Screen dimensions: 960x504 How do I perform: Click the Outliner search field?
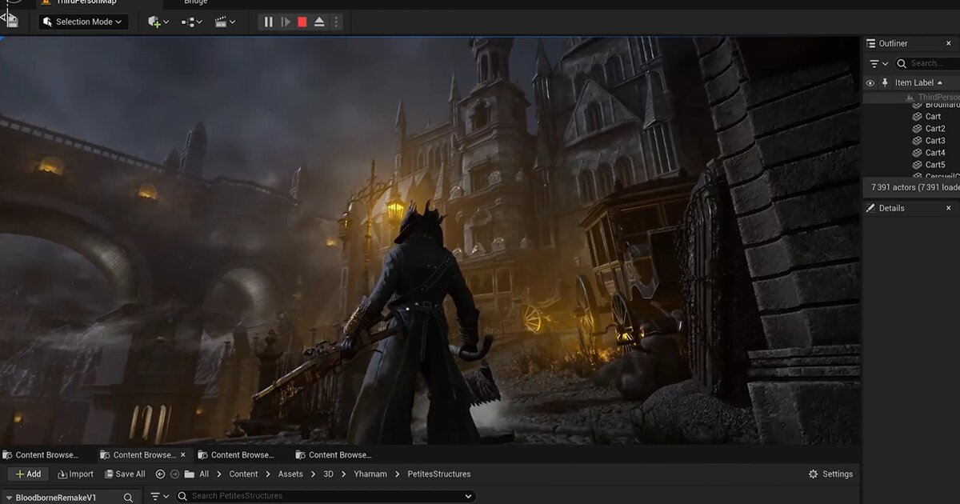point(926,63)
